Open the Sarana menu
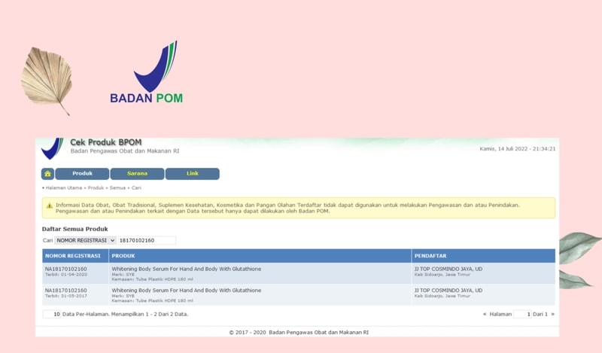Viewport: 602px width, 353px height. coord(137,174)
